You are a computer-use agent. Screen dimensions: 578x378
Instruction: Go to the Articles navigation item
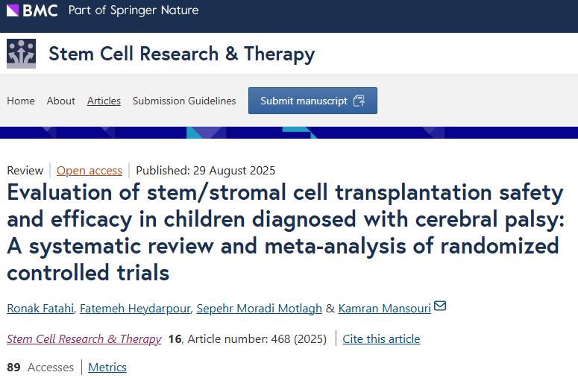104,101
